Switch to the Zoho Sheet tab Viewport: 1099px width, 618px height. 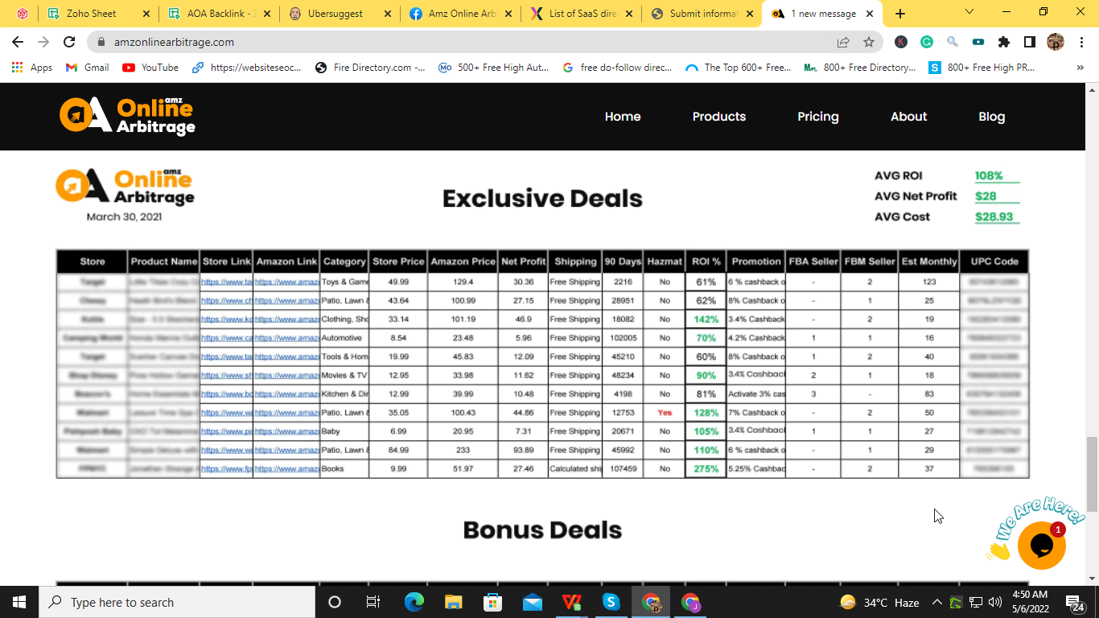(98, 14)
